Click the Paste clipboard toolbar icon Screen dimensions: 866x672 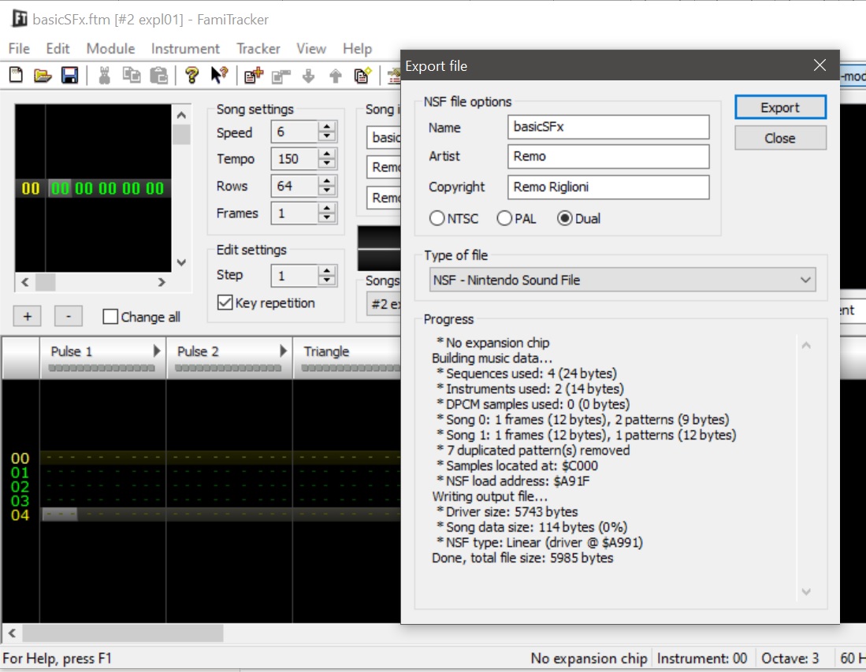pyautogui.click(x=158, y=75)
